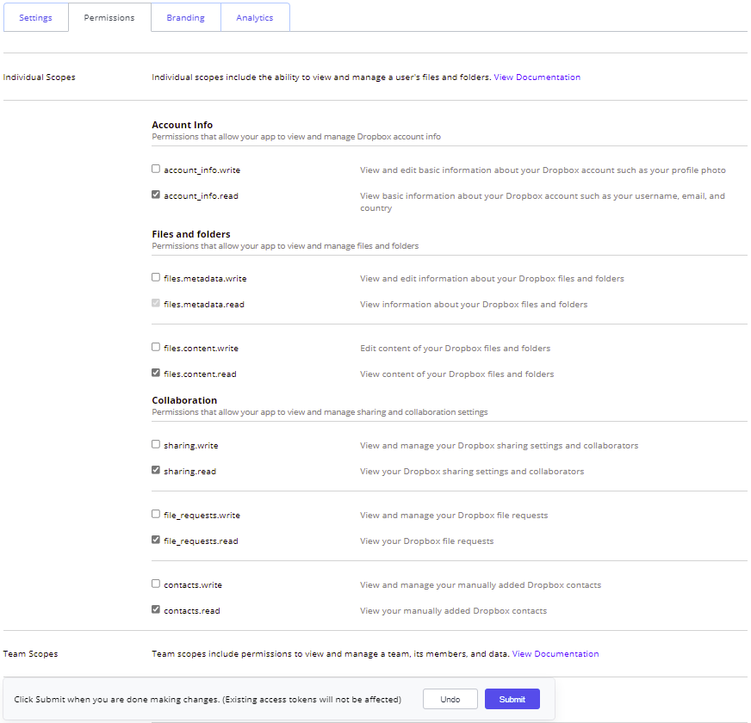751x723 pixels.
Task: Click the Team Scopes label
Action: point(31,653)
